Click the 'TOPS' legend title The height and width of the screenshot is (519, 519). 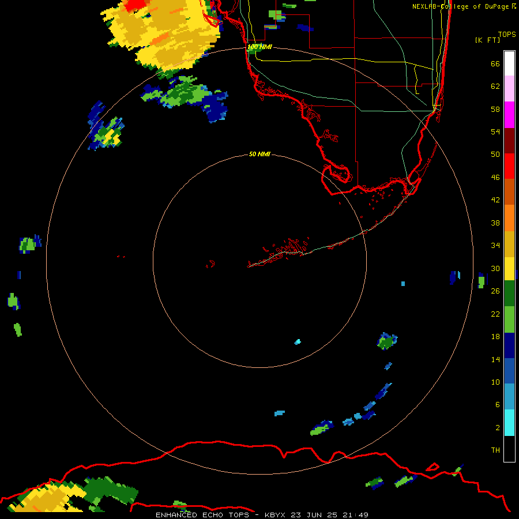507,35
